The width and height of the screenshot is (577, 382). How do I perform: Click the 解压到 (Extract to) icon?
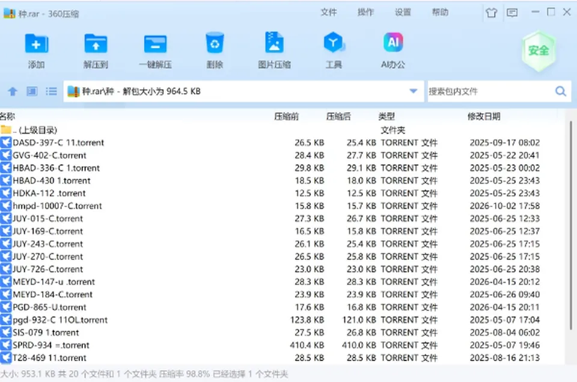pyautogui.click(x=96, y=43)
